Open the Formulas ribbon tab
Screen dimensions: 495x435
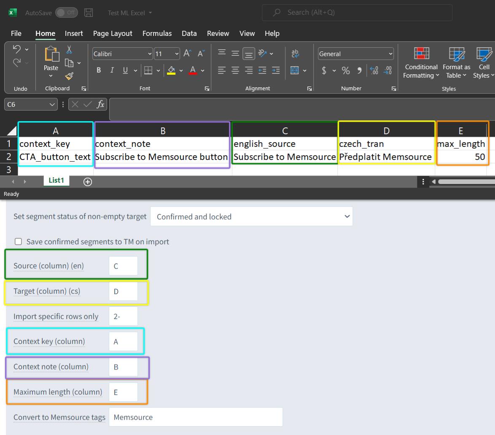[157, 33]
